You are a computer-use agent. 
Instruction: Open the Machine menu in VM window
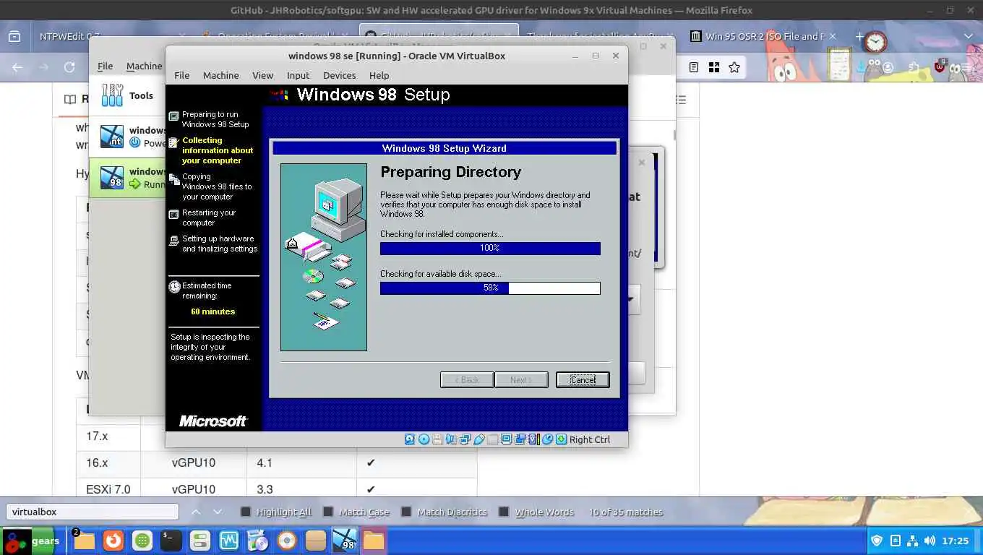(220, 75)
